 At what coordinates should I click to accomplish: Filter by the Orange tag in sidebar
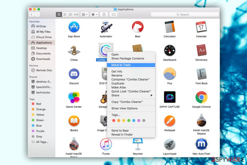41,109
